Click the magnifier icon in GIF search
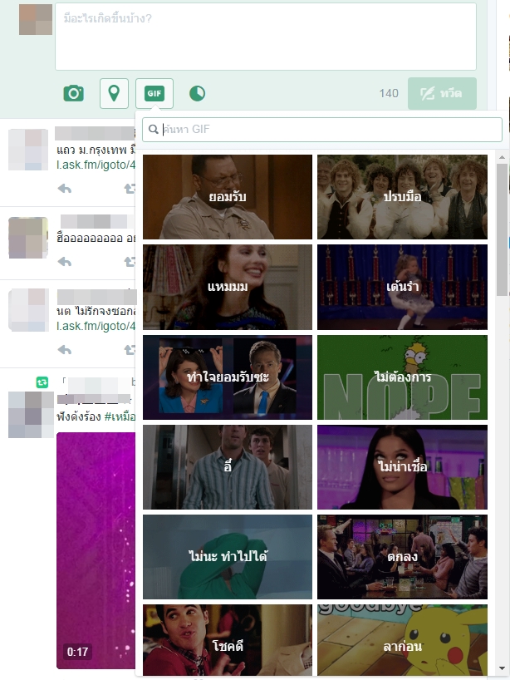This screenshot has height=680, width=510. point(153,129)
